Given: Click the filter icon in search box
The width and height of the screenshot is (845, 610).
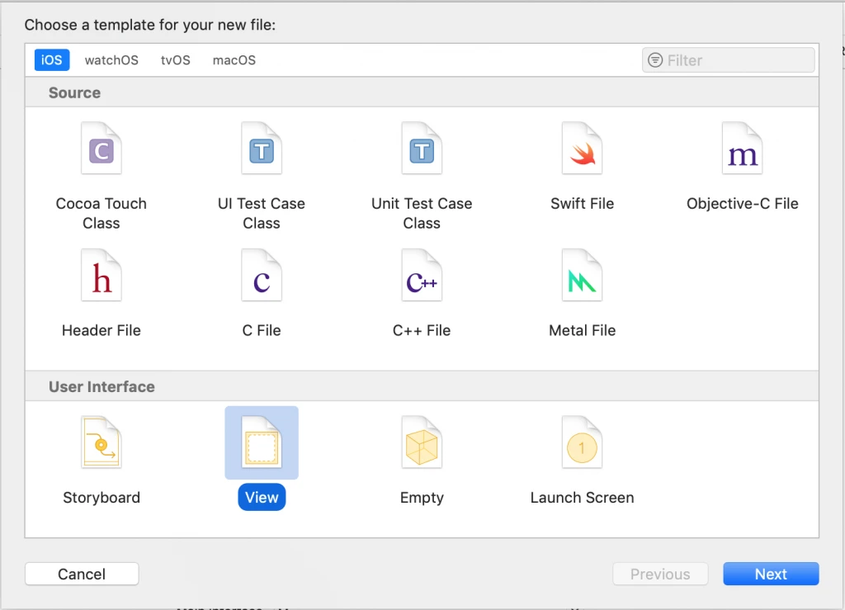Looking at the screenshot, I should point(654,59).
